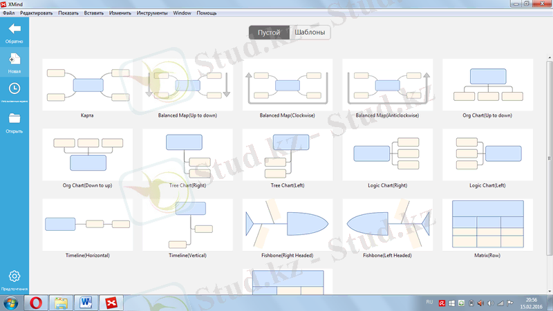
Task: Open the Вставить menu
Action: pos(94,13)
